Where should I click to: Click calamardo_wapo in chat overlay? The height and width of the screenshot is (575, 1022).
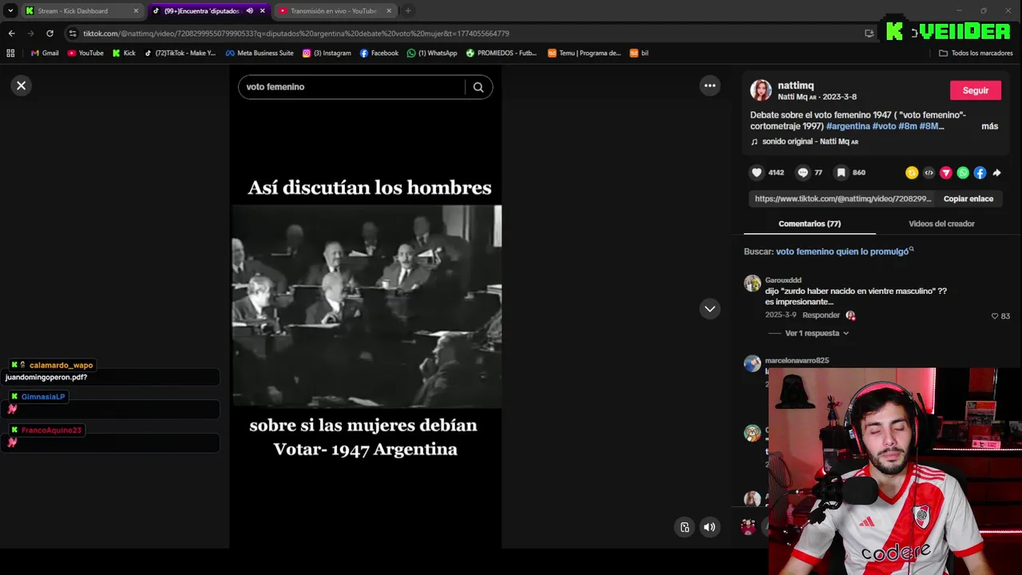click(x=61, y=365)
